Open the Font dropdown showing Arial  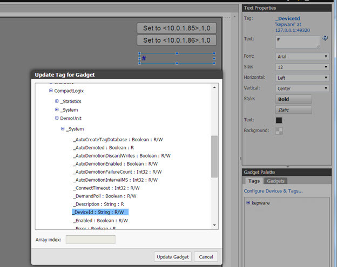(302, 57)
